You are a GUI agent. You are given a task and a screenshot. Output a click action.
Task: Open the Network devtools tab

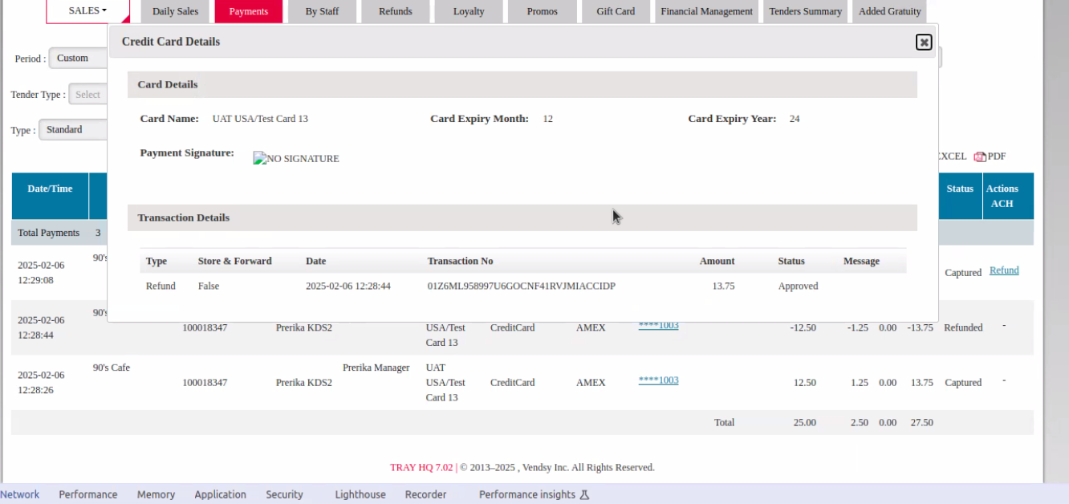point(20,494)
